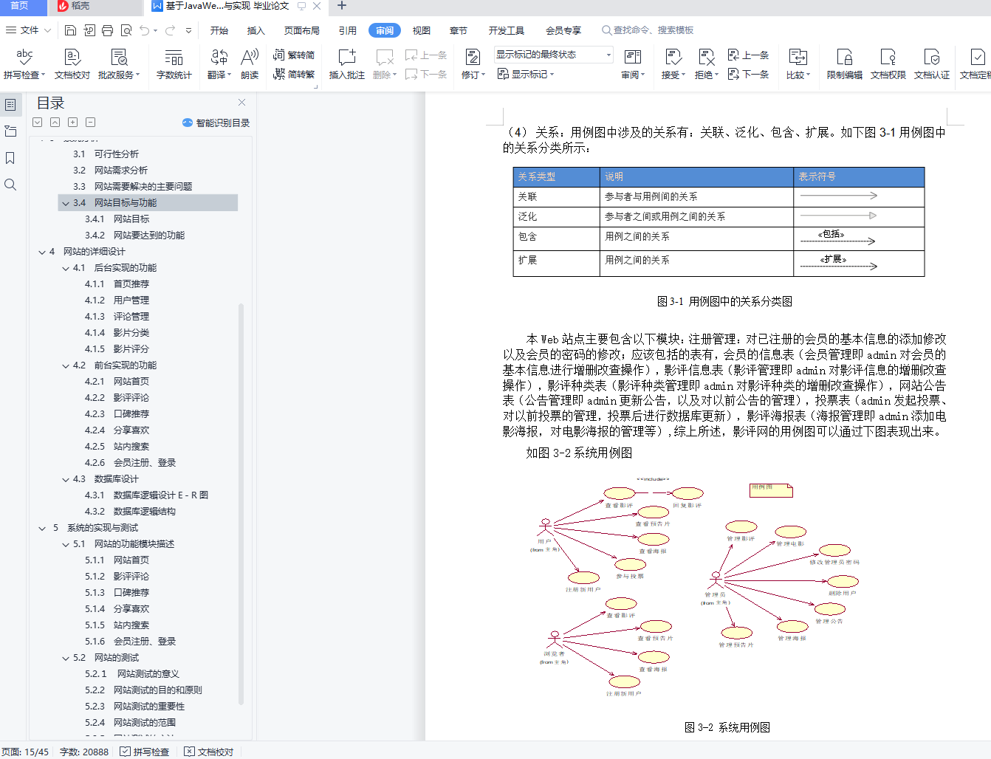Viewport: 991px width, 759px height.
Task: Click 文档校对 in the status bar
Action: 210,752
